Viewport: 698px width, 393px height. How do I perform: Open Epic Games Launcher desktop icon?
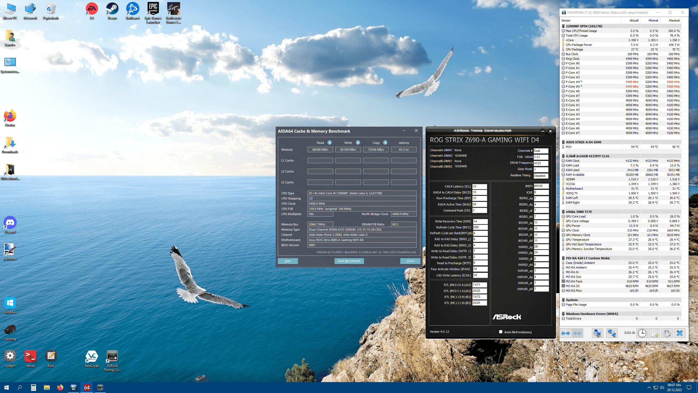(x=153, y=13)
